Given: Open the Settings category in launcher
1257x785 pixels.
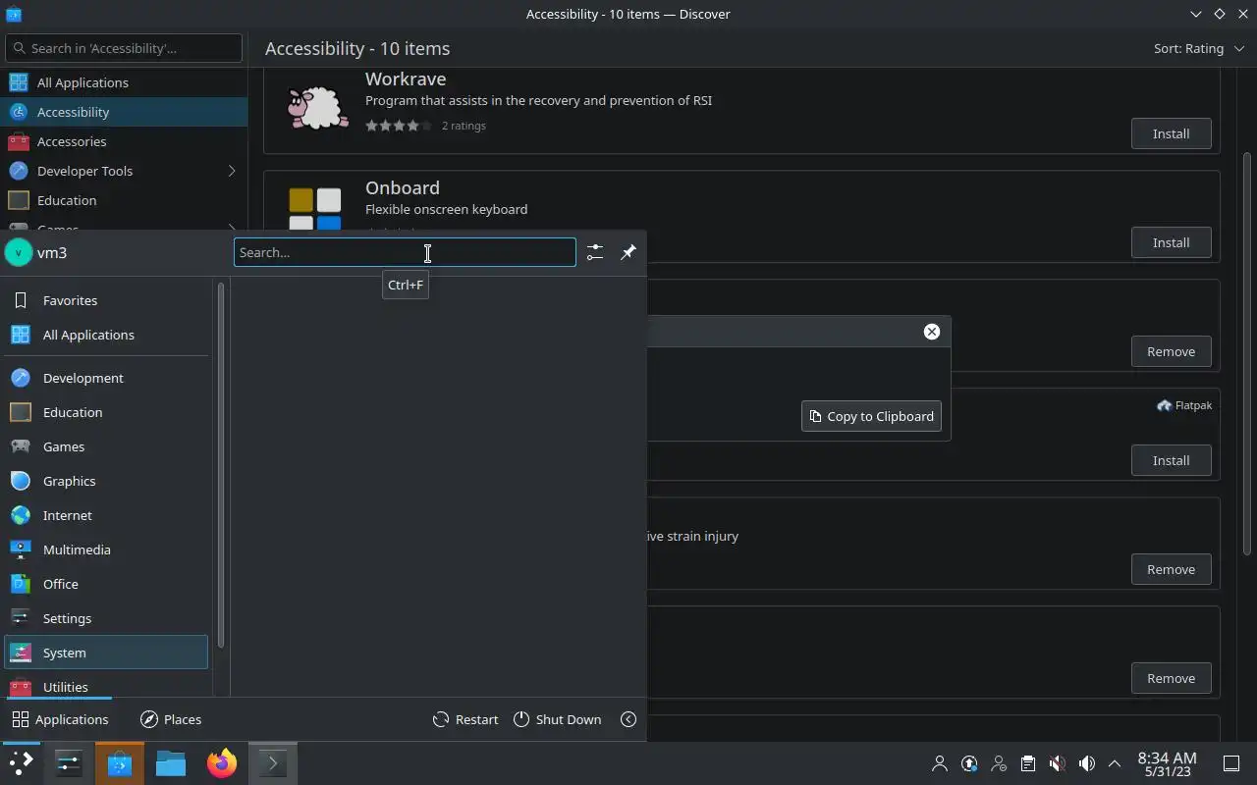Looking at the screenshot, I should [106, 618].
